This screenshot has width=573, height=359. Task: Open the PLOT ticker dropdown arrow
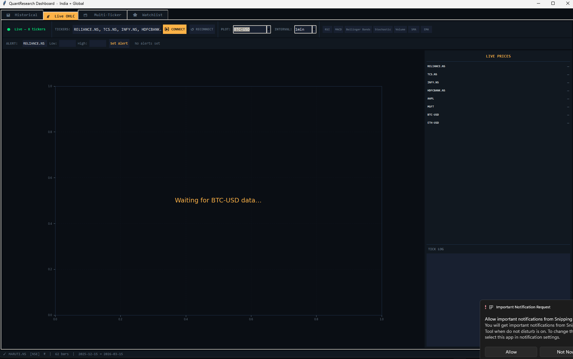(x=268, y=29)
